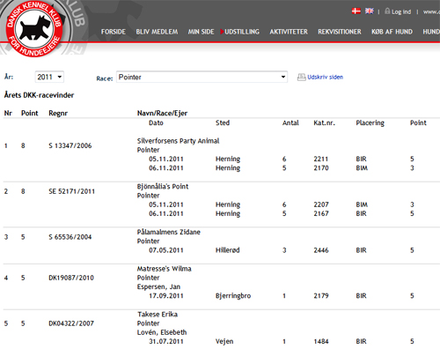Open the Log ind link
The image size is (440, 349).
coord(401,12)
